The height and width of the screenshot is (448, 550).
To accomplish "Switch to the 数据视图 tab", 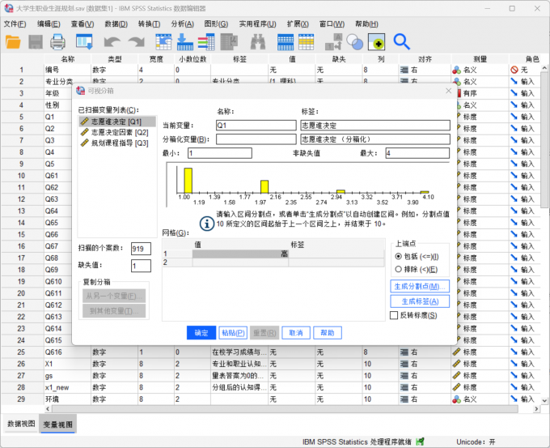I will [21, 425].
